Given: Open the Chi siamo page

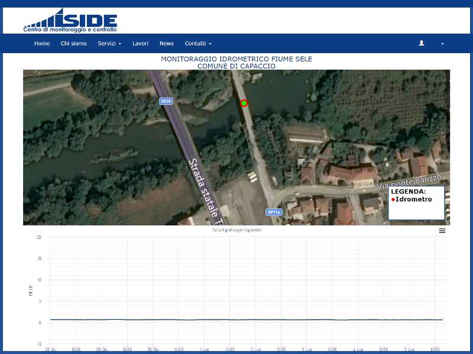Looking at the screenshot, I should [x=73, y=43].
